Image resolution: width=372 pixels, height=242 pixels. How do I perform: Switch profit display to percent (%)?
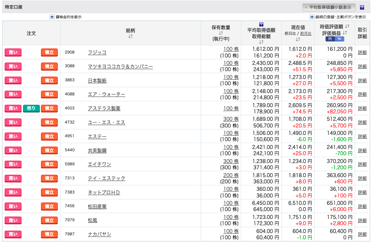(339, 39)
